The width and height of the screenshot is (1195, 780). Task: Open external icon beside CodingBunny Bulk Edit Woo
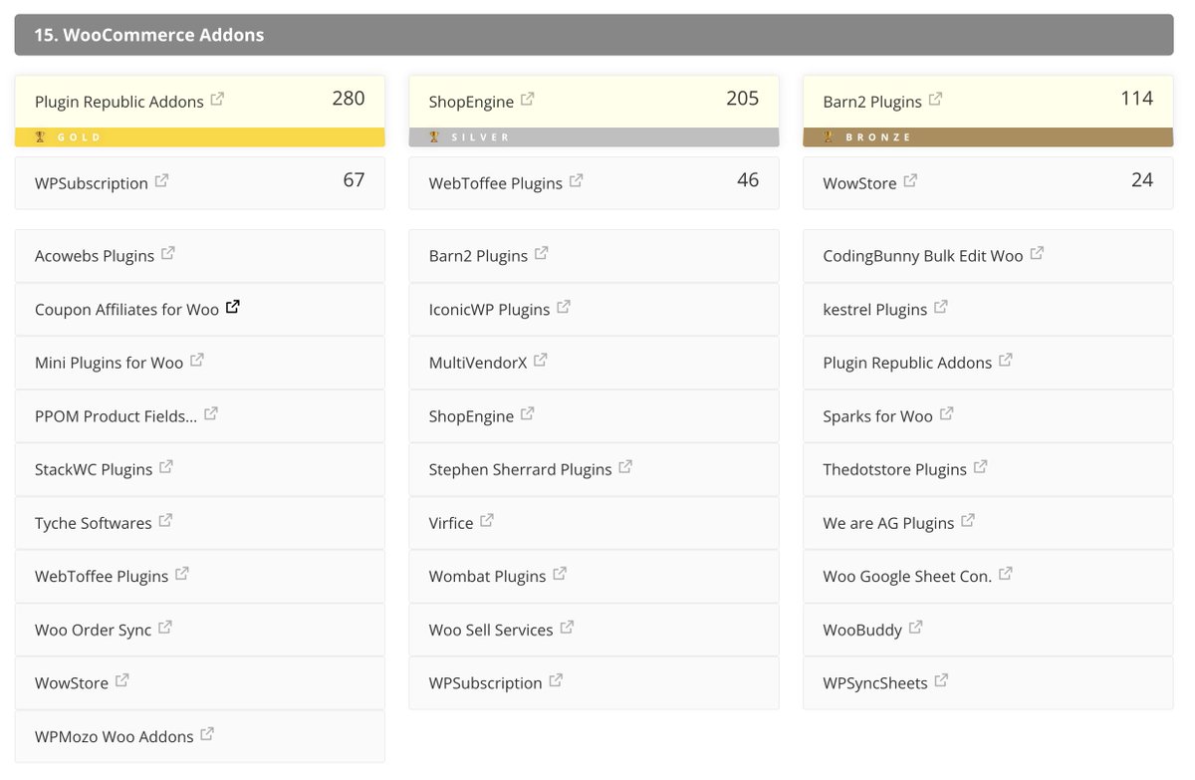coord(1037,254)
